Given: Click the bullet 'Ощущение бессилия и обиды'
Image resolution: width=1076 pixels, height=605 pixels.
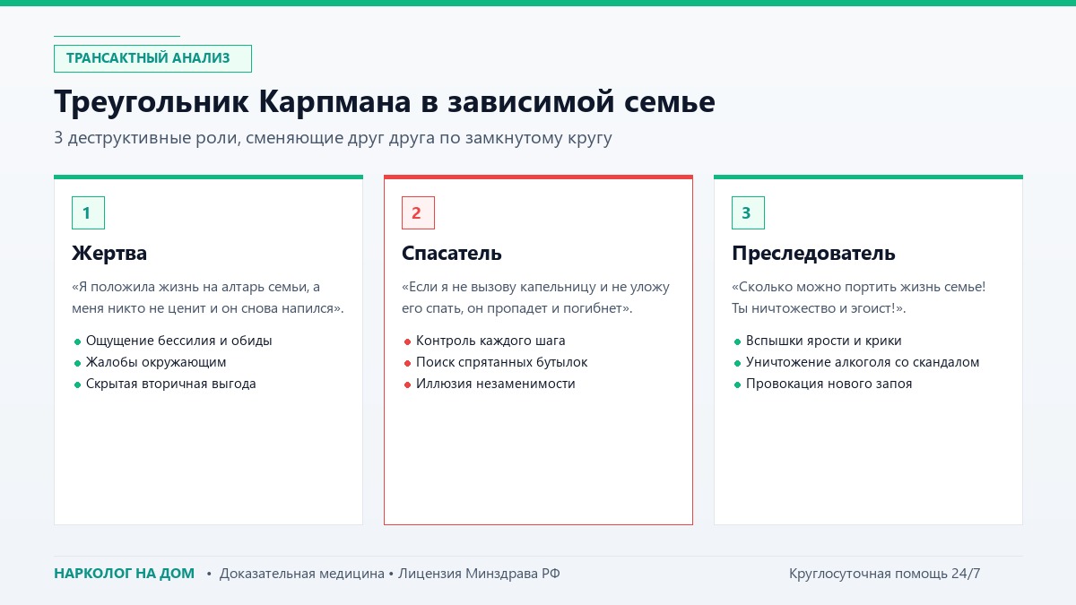Looking at the screenshot, I should pyautogui.click(x=172, y=341).
